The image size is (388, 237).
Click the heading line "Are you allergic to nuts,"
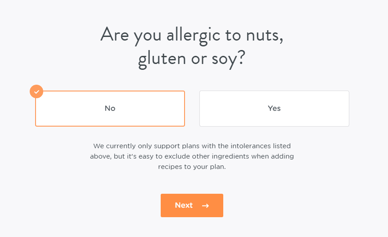pyautogui.click(x=192, y=35)
